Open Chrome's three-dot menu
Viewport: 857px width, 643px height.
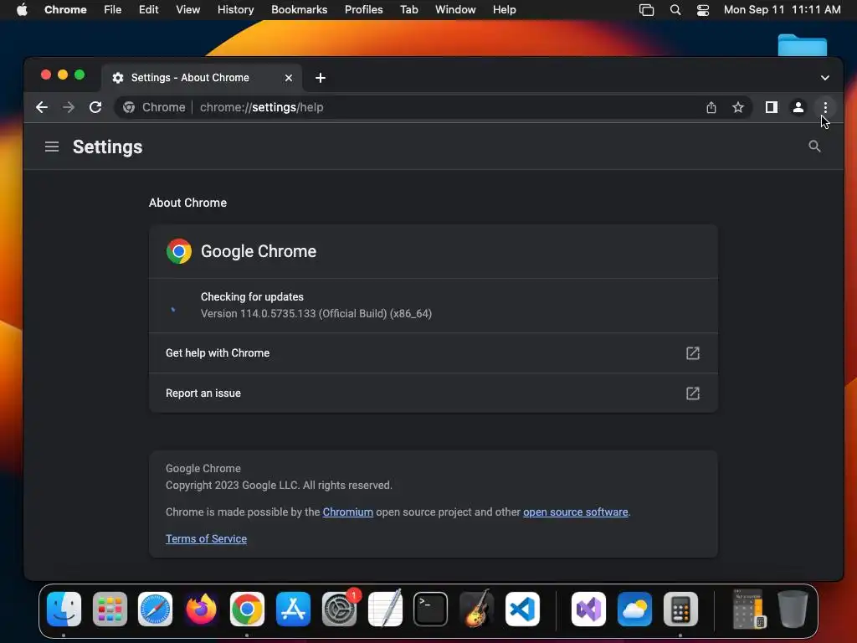(x=825, y=107)
